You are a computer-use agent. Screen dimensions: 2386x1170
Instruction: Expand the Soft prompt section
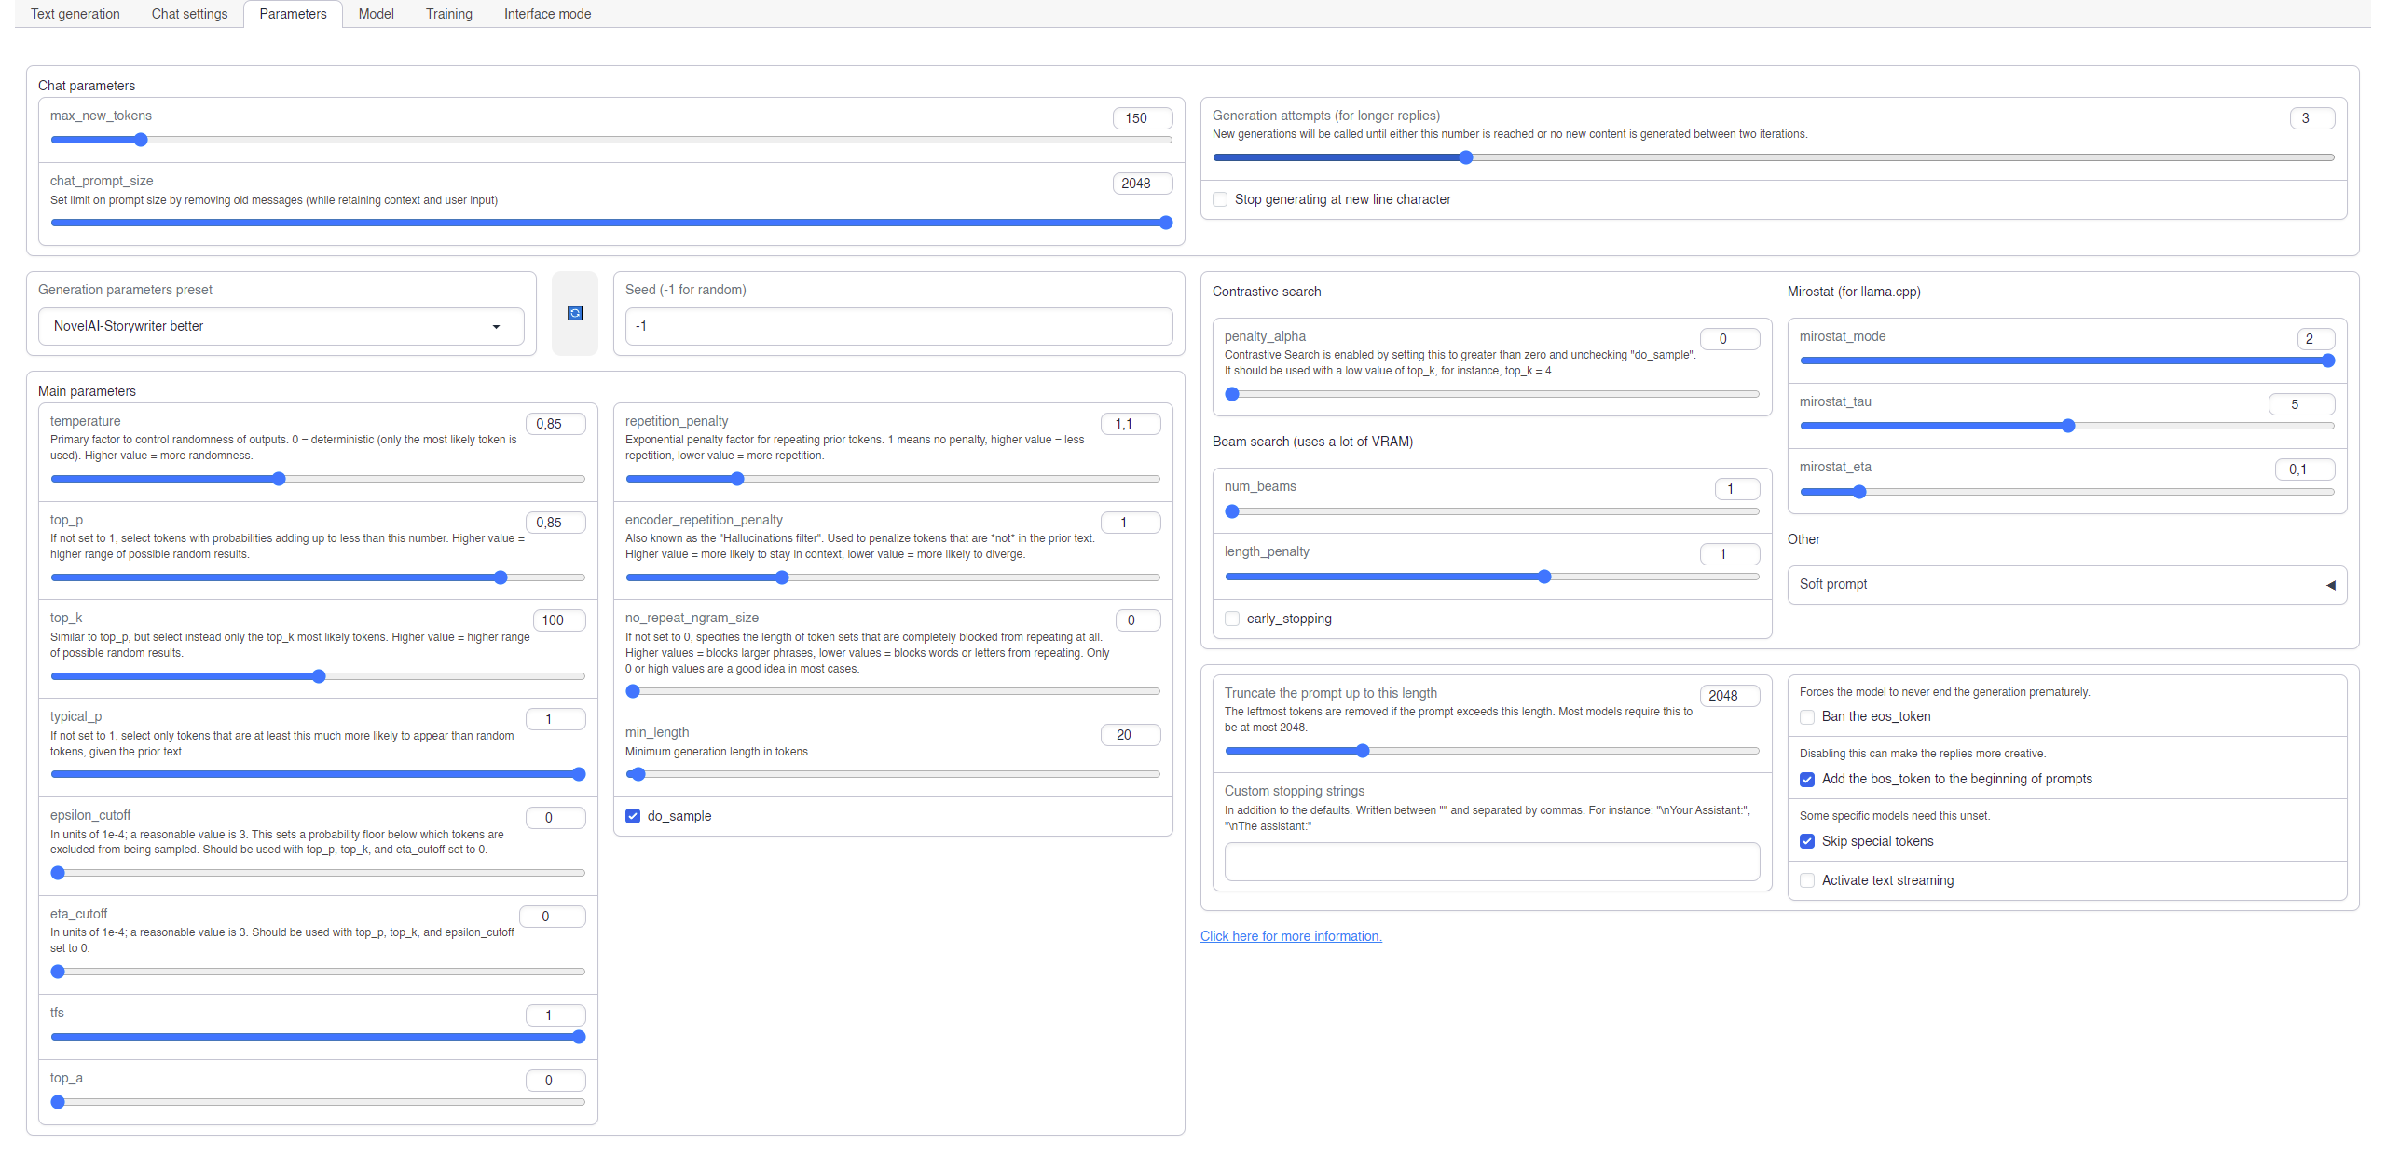coord(2065,585)
